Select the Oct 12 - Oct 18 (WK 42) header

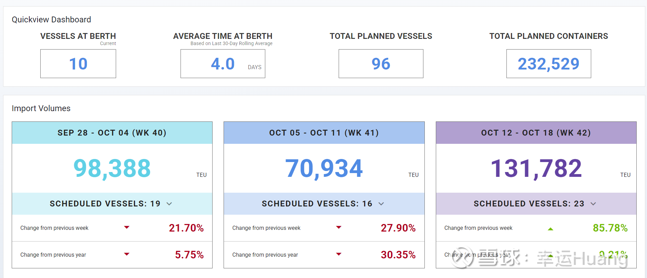[x=536, y=133]
